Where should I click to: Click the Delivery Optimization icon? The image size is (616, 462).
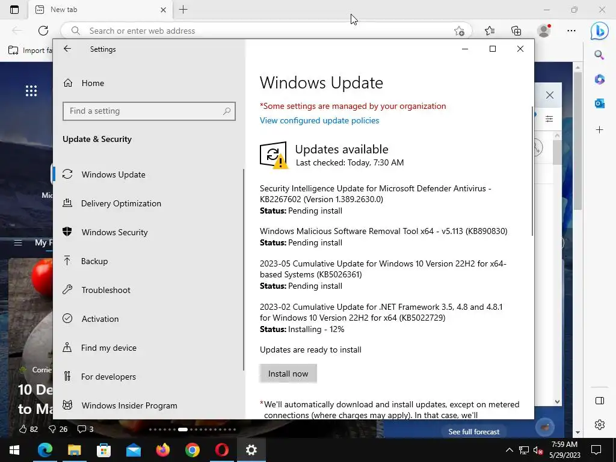67,203
